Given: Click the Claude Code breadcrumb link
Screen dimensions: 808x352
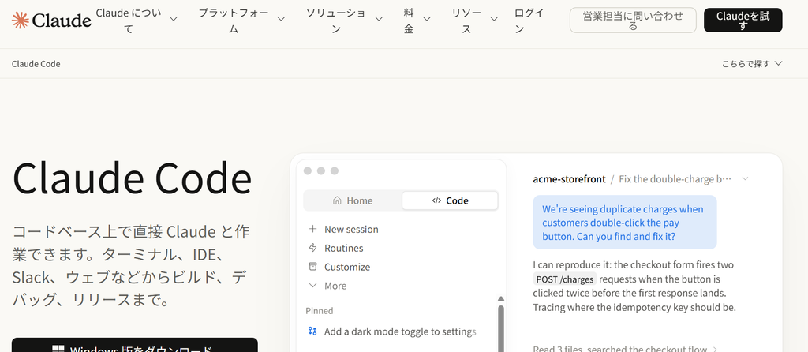Looking at the screenshot, I should click(x=36, y=64).
